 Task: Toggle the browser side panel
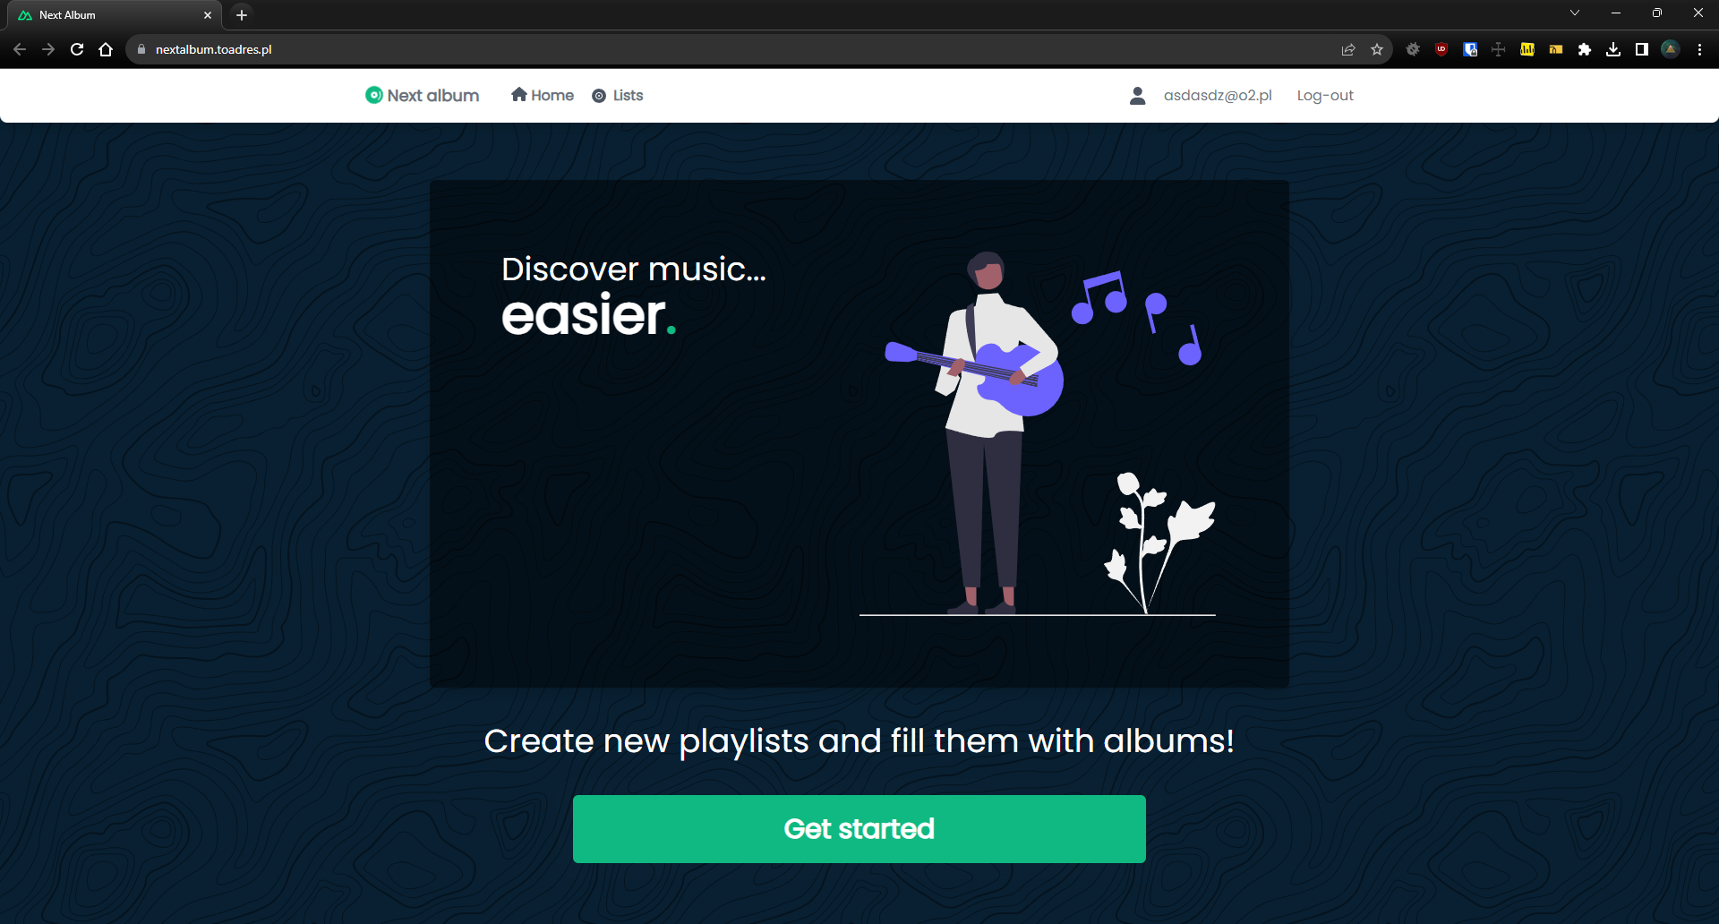click(1642, 49)
